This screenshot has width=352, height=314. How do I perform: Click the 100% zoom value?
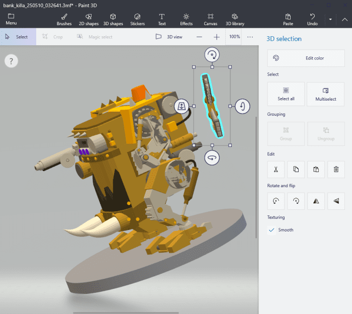(x=234, y=37)
